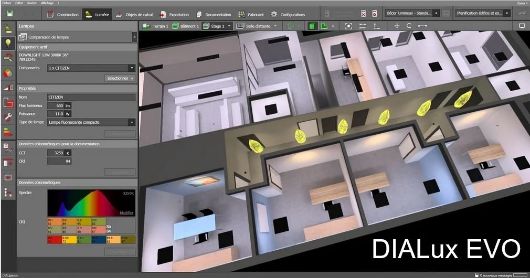Click the zoom-to-fit frame icon
The width and height of the screenshot is (530, 278).
348,26
